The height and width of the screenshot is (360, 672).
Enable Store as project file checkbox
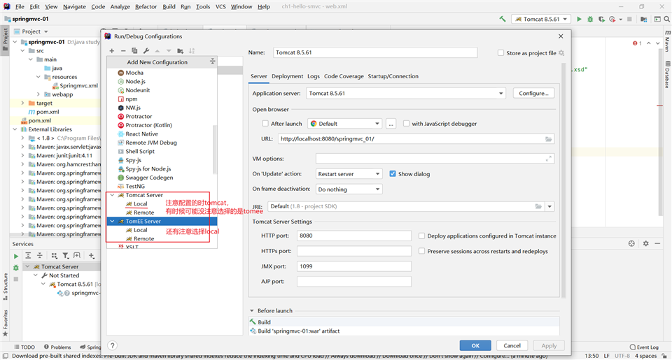point(500,53)
